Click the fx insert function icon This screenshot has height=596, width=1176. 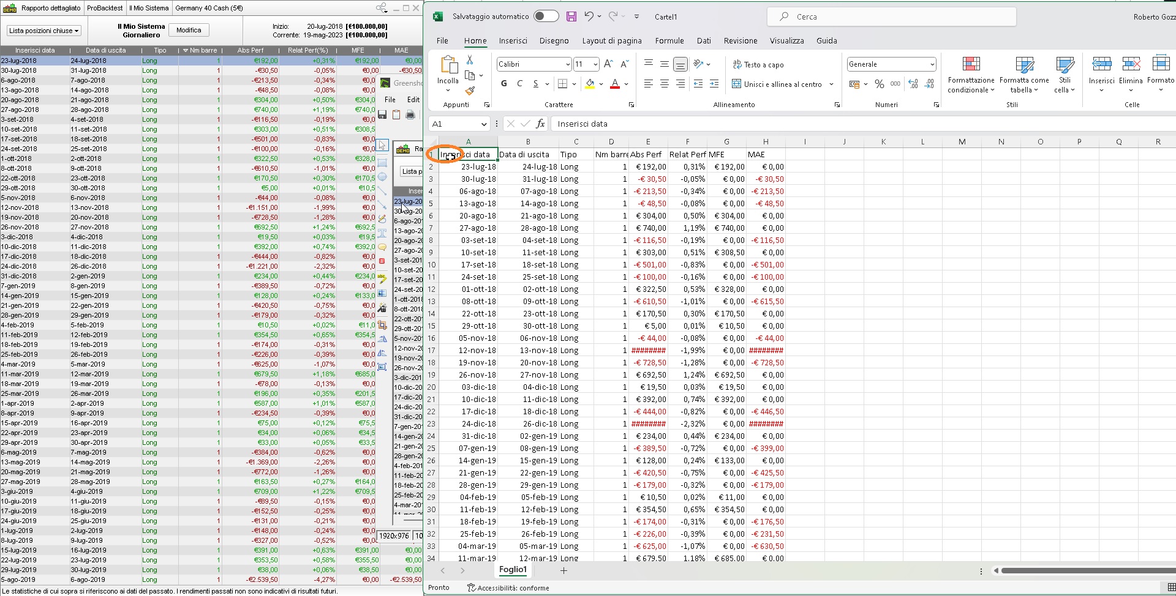pyautogui.click(x=540, y=124)
